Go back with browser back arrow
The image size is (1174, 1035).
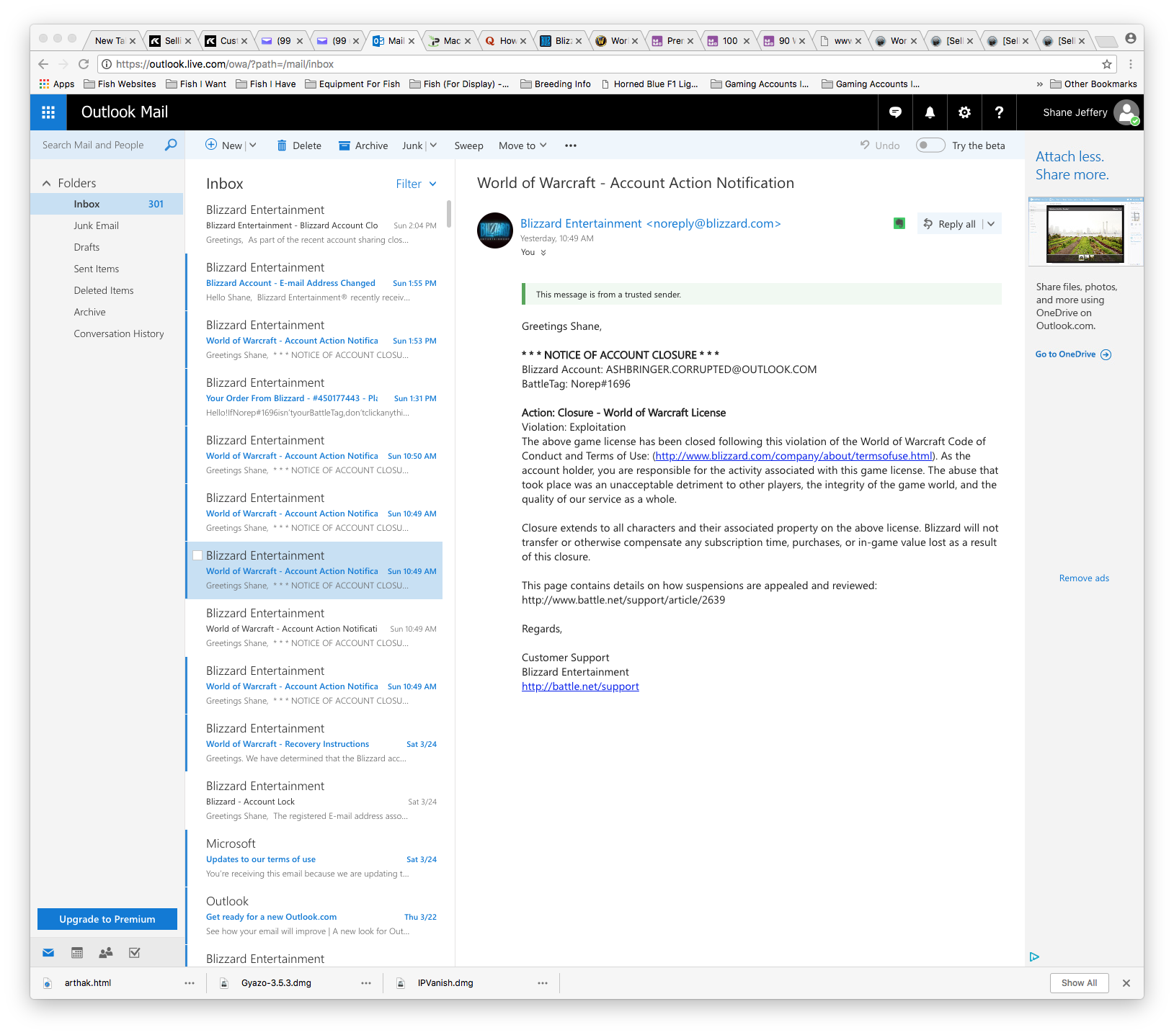[43, 64]
